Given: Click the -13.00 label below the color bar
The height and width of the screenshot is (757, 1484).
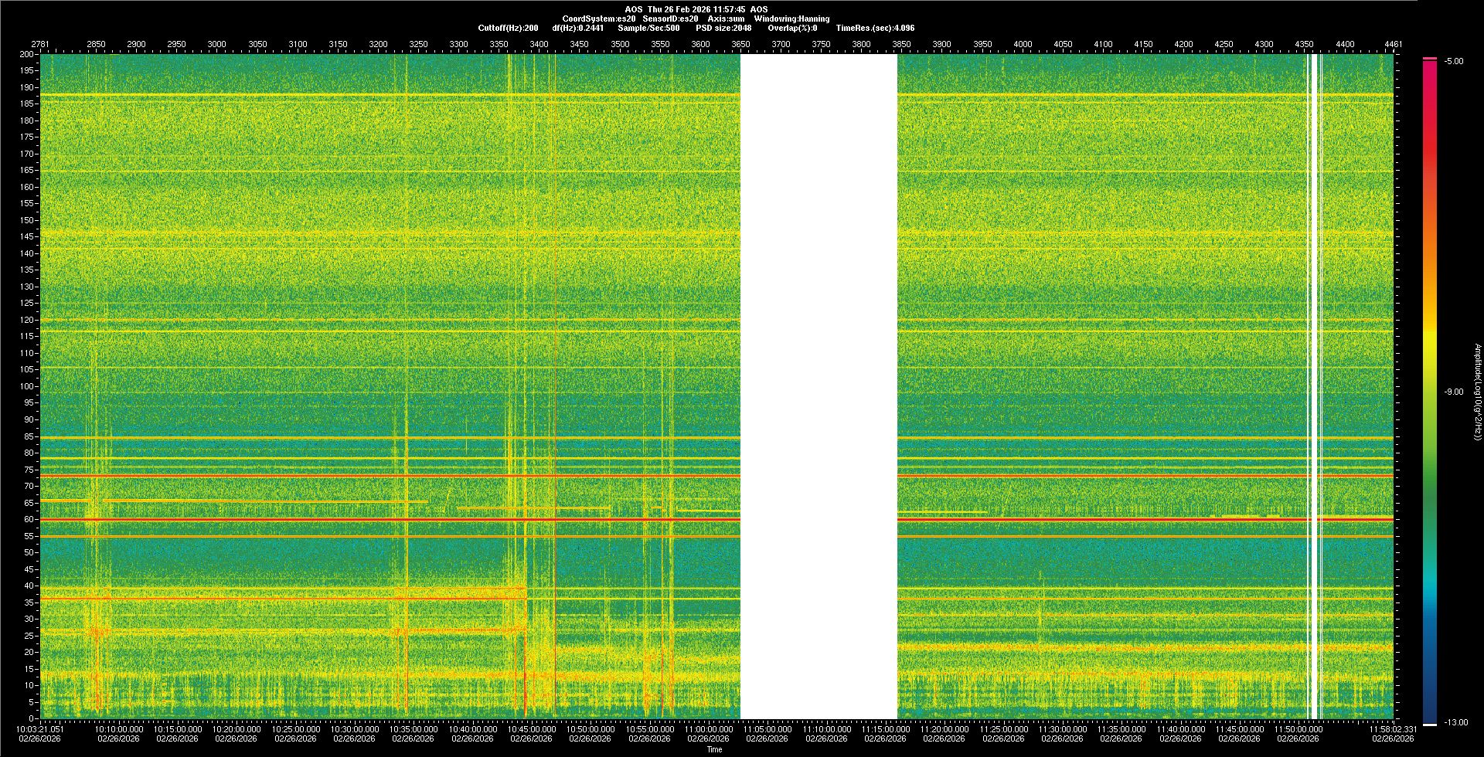Looking at the screenshot, I should (1453, 722).
